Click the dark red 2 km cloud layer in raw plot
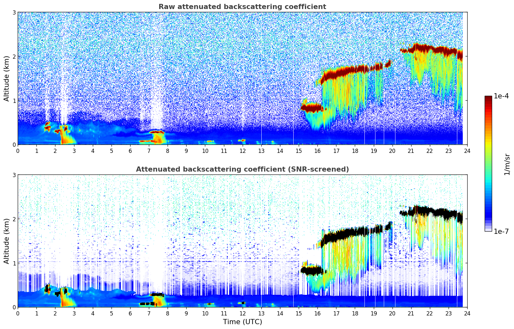This screenshot has width=514, height=329. pyautogui.click(x=432, y=50)
